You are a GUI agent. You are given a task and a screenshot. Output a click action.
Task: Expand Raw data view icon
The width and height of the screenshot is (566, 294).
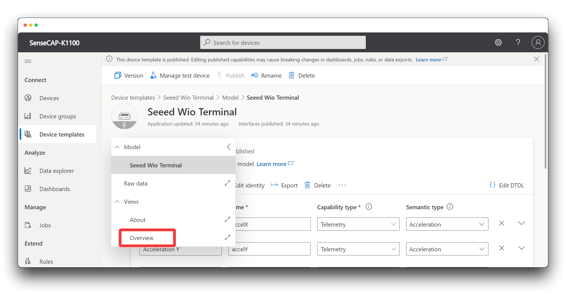228,183
